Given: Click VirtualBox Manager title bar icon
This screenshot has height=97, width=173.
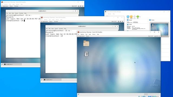Looking at the screenshot, I should click(106, 12).
